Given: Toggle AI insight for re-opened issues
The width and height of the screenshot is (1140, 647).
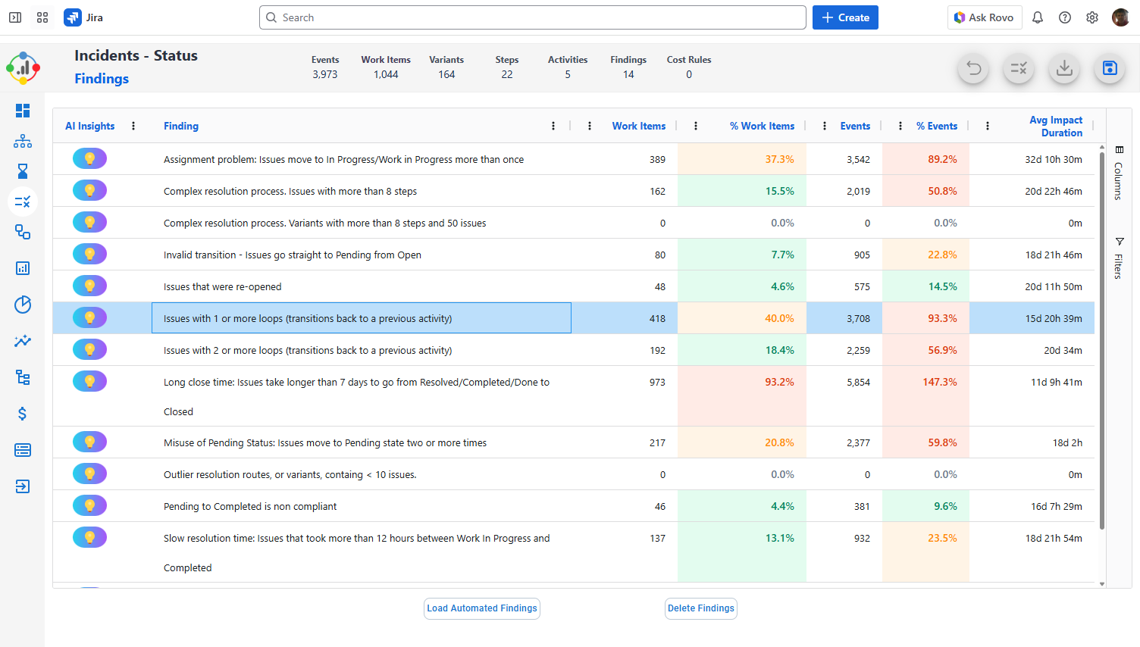Looking at the screenshot, I should (89, 286).
